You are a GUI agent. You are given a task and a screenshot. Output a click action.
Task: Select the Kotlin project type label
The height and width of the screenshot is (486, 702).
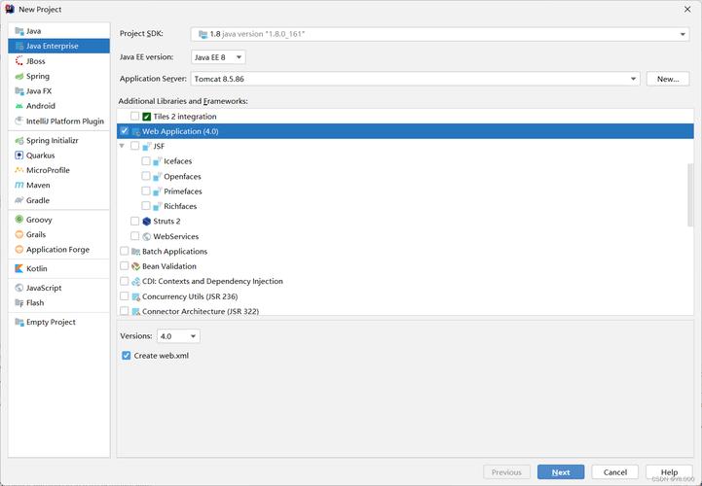[36, 268]
